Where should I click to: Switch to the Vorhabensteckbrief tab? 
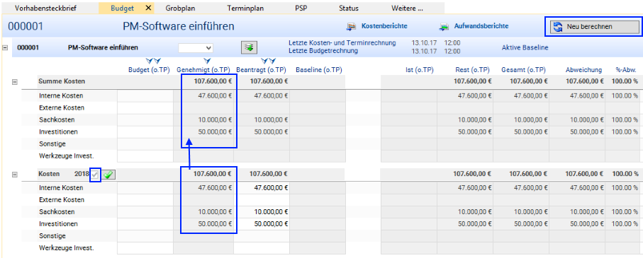click(45, 8)
